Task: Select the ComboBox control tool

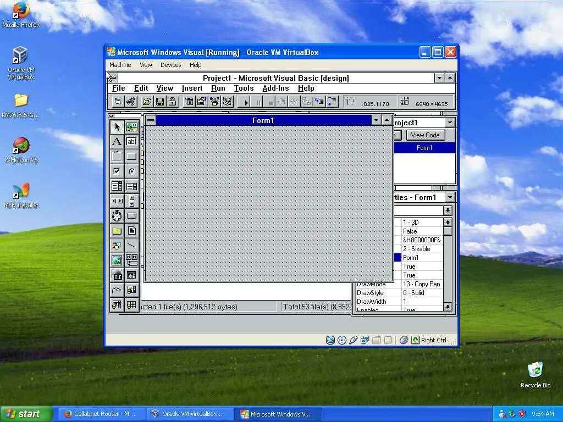Action: [117, 186]
